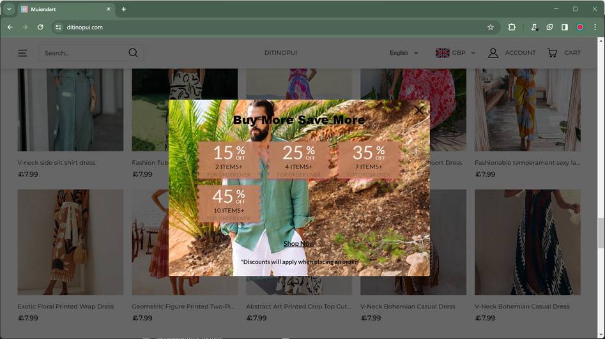Select the 35% off 7 items coupon
Screen dimensions: 605x339
click(x=369, y=160)
